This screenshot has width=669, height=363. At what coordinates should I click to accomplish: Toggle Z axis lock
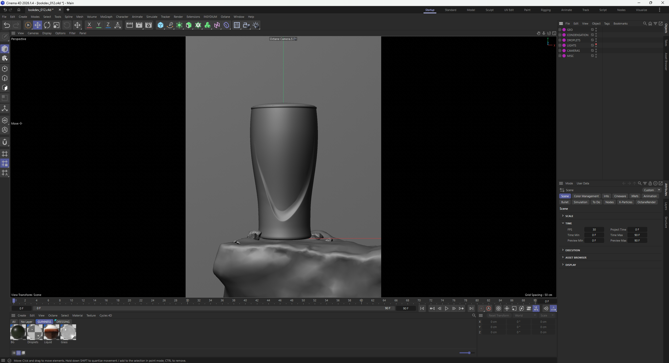(108, 25)
